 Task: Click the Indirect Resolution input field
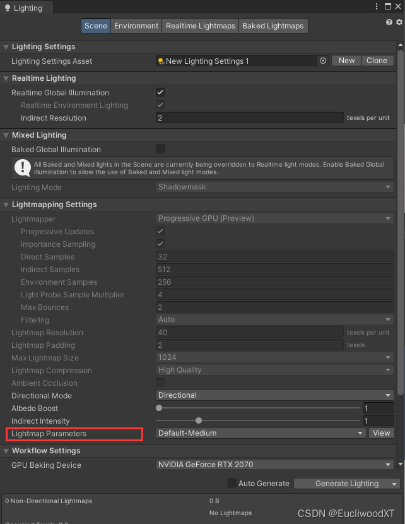click(x=249, y=117)
